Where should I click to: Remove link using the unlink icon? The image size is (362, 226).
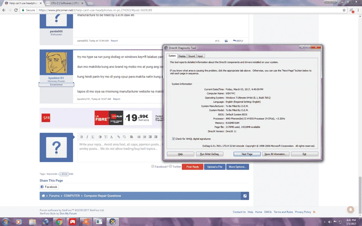click(124, 137)
